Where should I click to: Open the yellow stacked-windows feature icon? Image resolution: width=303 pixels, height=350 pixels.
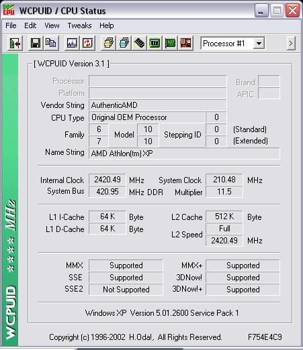pos(108,43)
